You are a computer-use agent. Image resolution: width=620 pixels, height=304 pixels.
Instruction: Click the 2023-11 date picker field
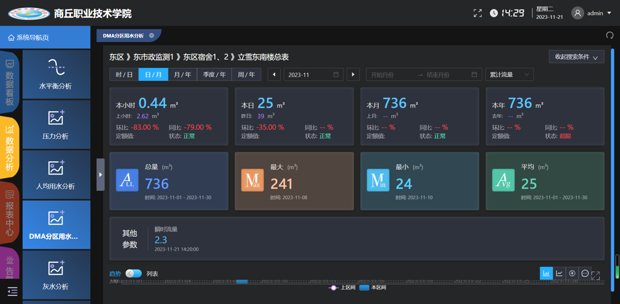[312, 75]
